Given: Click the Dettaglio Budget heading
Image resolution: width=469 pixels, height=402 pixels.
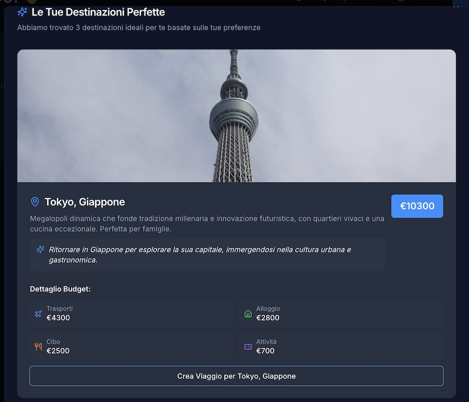Looking at the screenshot, I should pyautogui.click(x=60, y=289).
